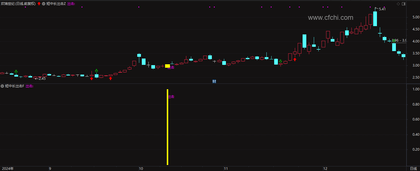Open the 日线 period selector at bottom right
420x171 pixels.
(x=413, y=168)
